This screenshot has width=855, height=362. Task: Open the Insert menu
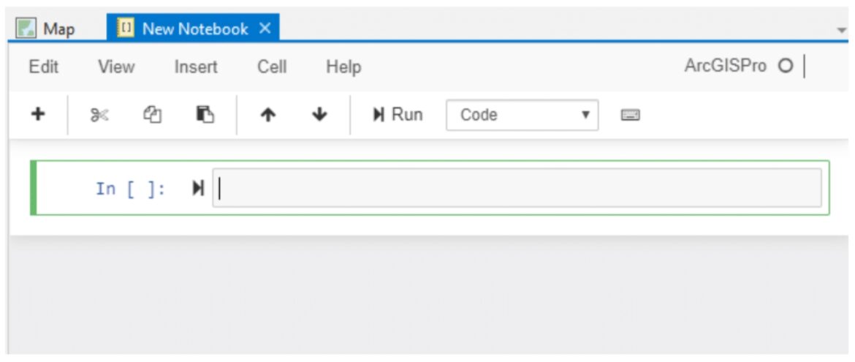(196, 67)
